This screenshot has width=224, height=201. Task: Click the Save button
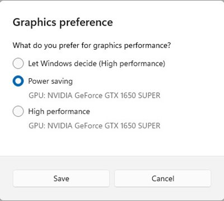point(61,179)
